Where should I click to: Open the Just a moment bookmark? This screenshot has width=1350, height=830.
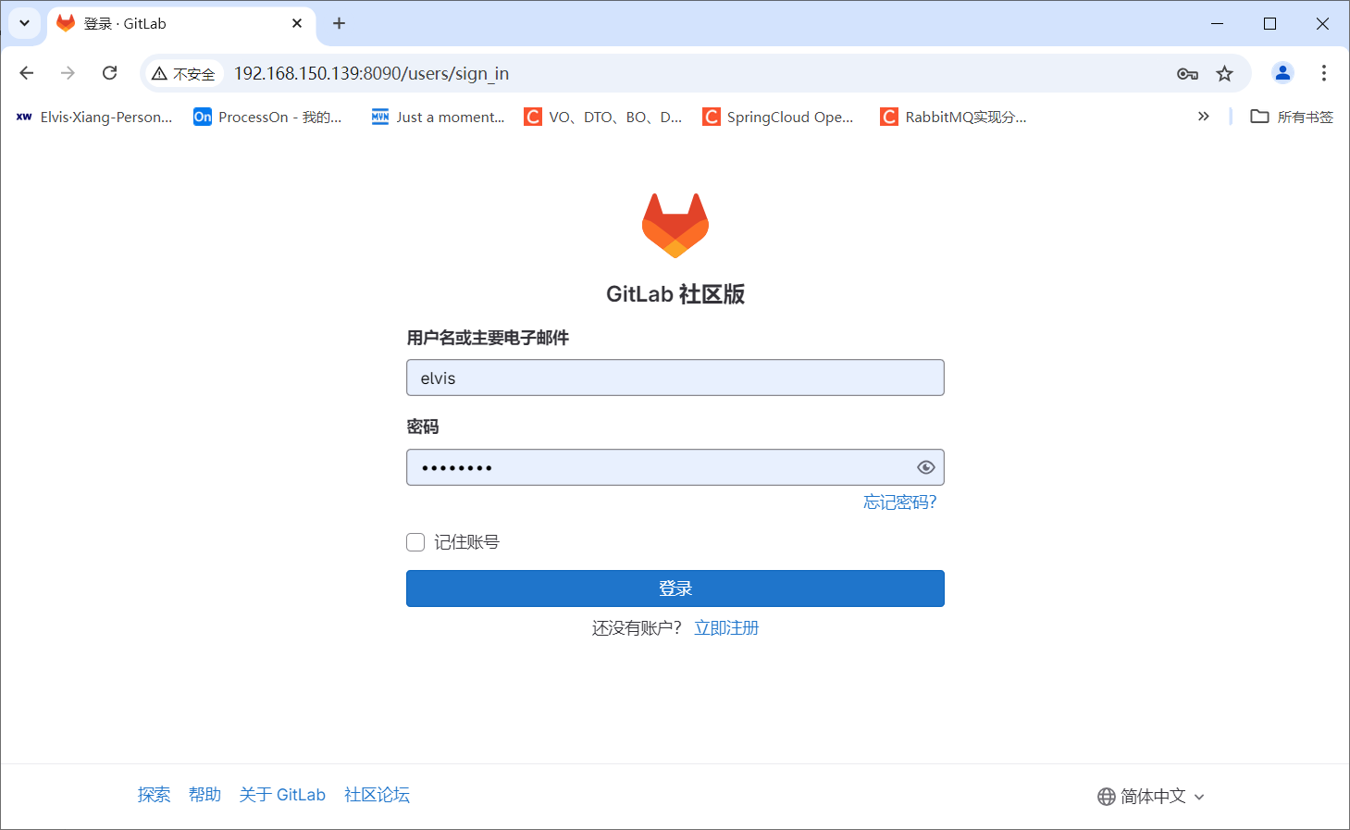tap(439, 117)
